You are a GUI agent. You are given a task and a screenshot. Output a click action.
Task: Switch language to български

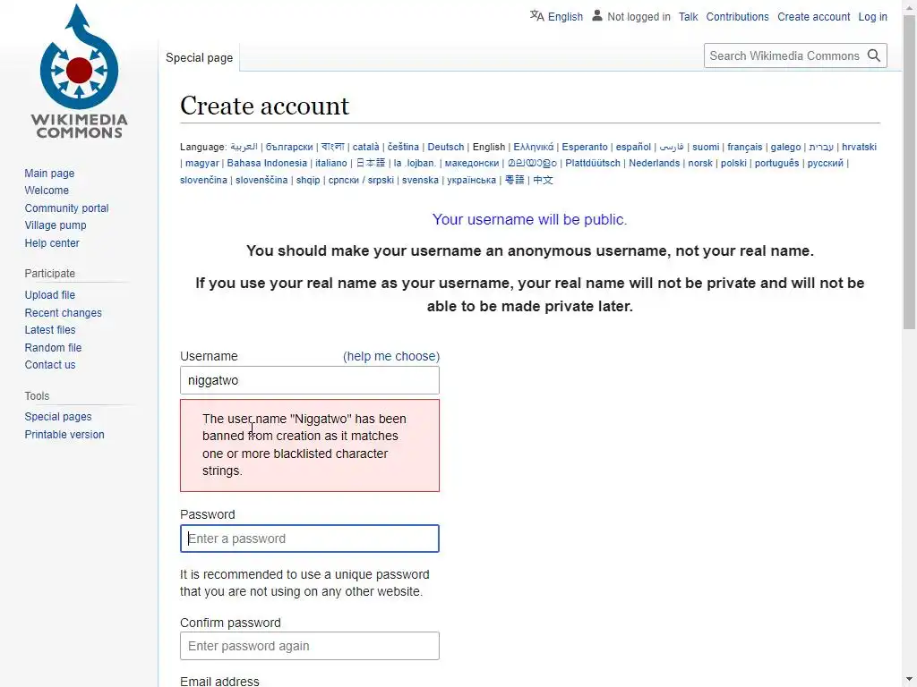(x=289, y=147)
